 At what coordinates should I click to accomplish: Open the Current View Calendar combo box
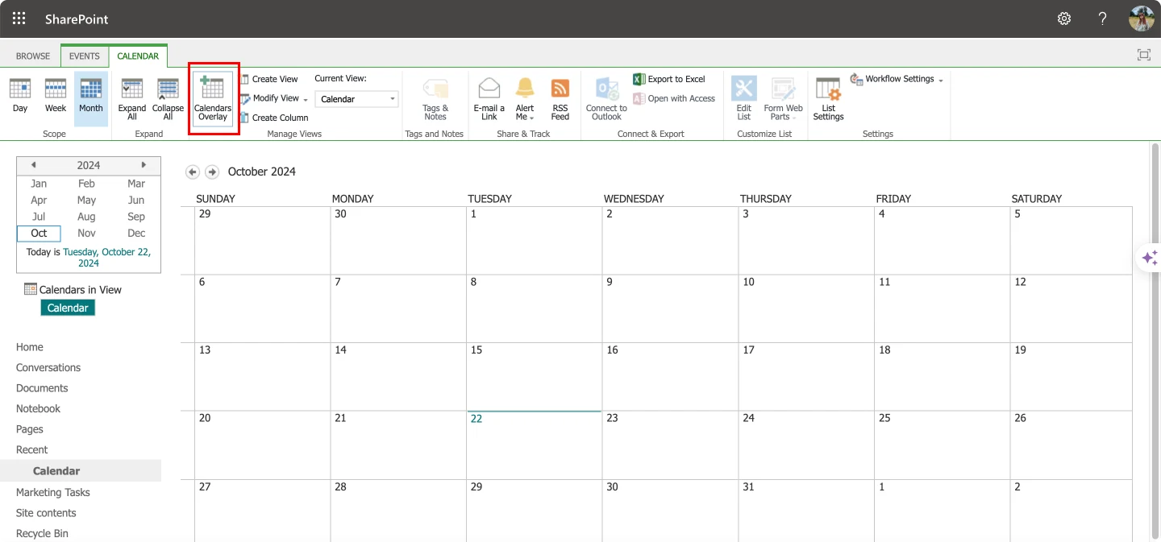(356, 99)
